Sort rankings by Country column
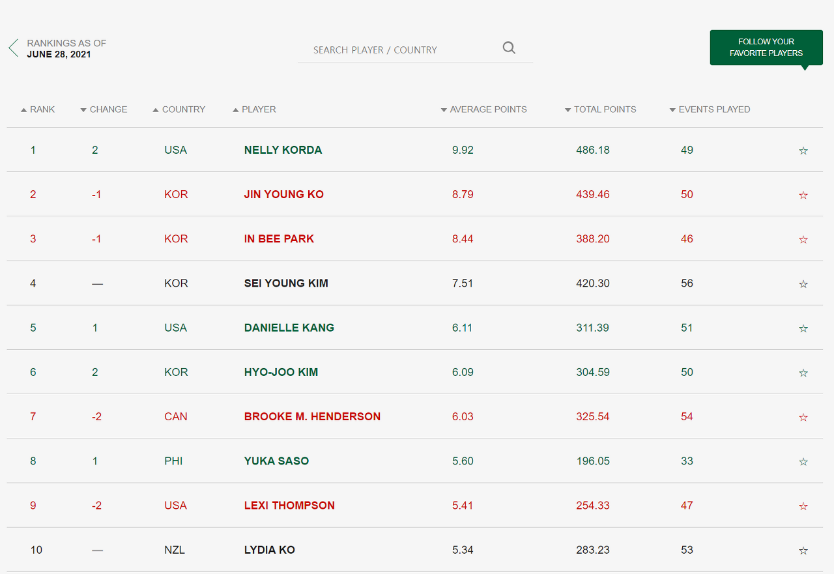 pyautogui.click(x=179, y=109)
